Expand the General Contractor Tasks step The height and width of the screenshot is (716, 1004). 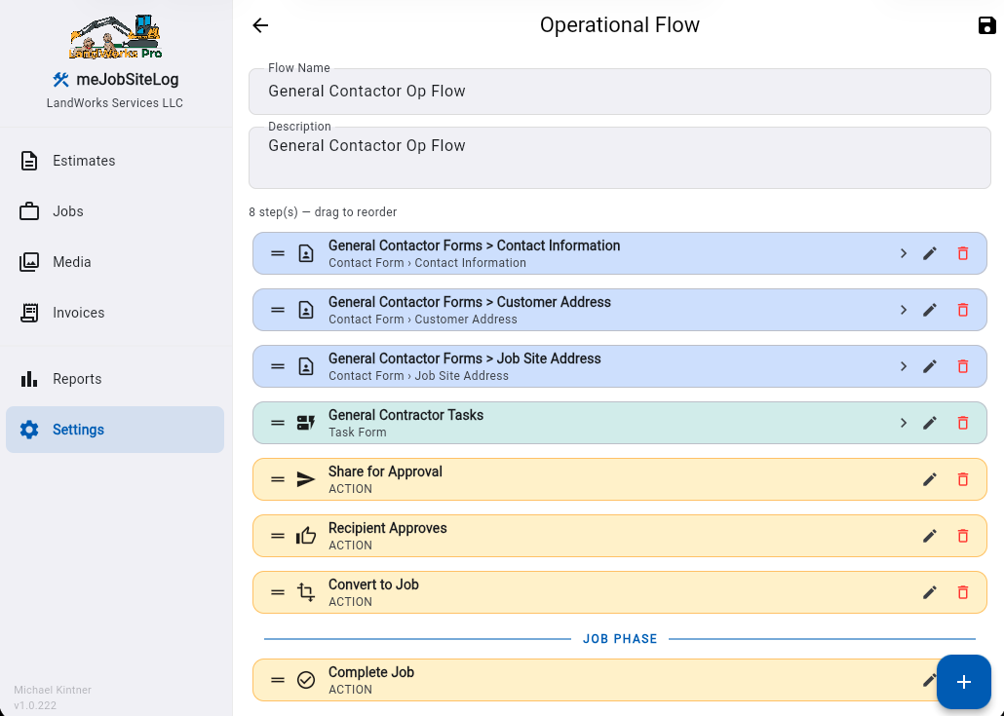pos(903,423)
